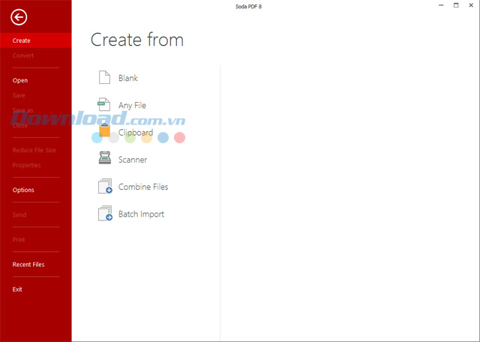
Task: Select the Scanner text label
Action: click(x=133, y=160)
